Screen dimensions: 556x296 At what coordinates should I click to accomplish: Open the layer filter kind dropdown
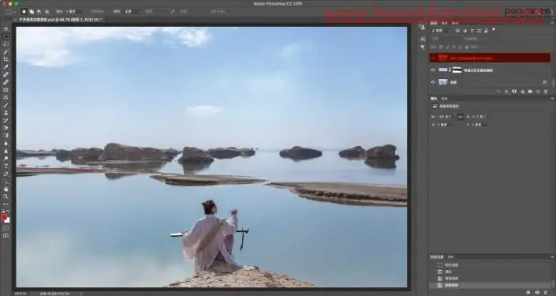point(441,31)
